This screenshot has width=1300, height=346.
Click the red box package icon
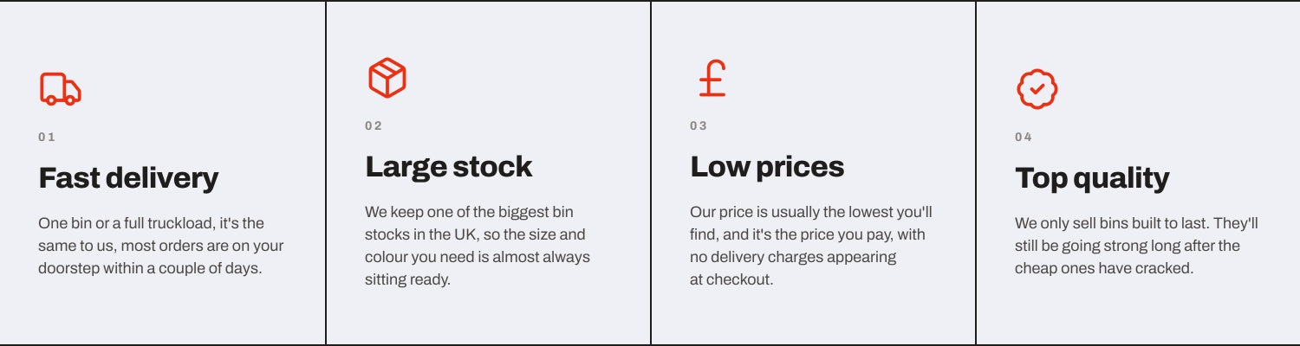(387, 78)
